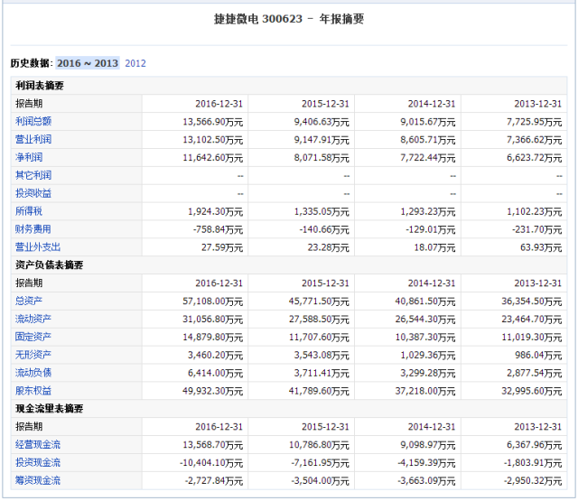This screenshot has height=501, width=578.
Task: Open the 投资收益 link
Action: (x=33, y=193)
